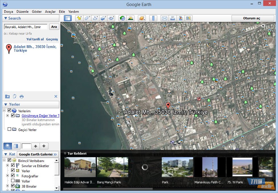Toggle the sidebar visibility button
Viewport: 278px width, 193px height.
pyautogui.click(x=68, y=18)
